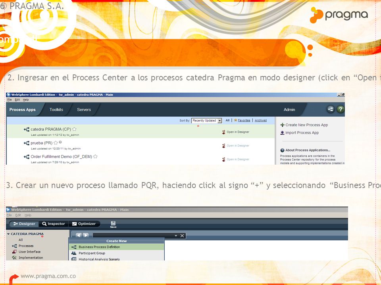Click the Processes category icon in the library
The width and height of the screenshot is (381, 285).
(x=14, y=246)
